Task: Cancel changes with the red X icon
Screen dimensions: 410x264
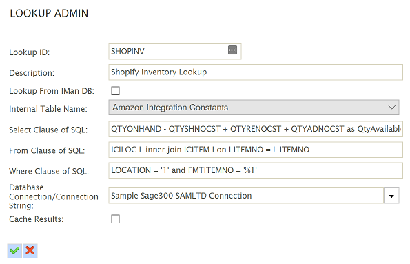Action: [30, 251]
